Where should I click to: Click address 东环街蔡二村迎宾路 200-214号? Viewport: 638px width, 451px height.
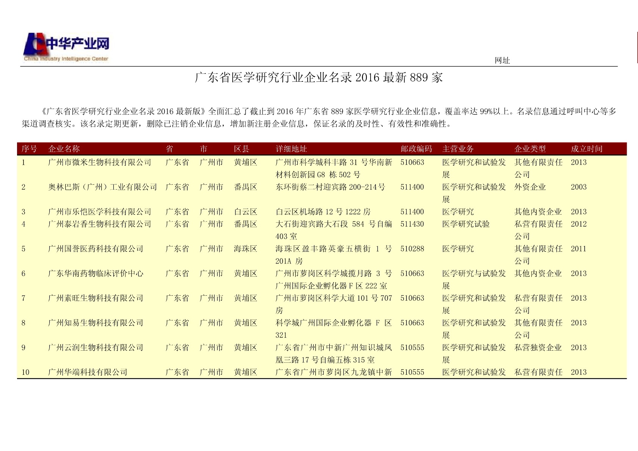(x=330, y=187)
